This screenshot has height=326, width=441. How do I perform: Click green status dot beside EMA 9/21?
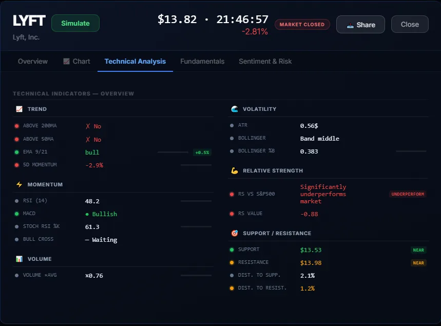16,152
